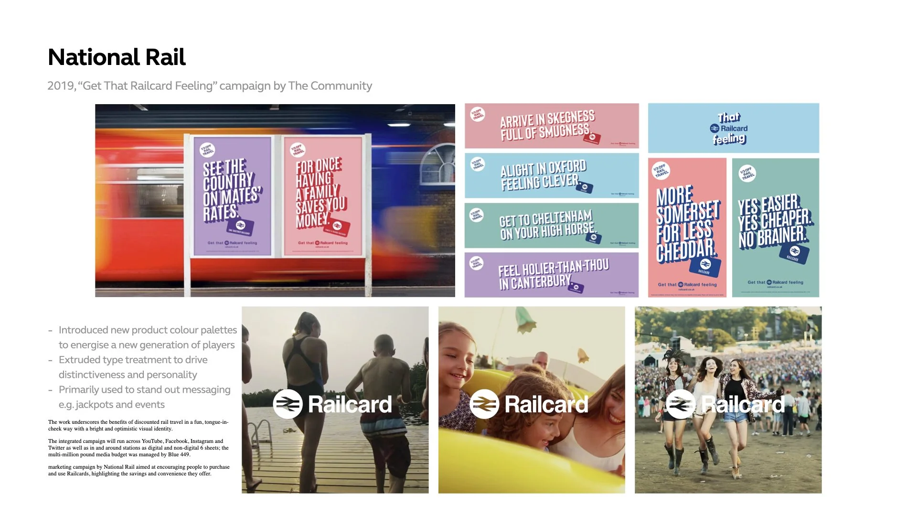Click the 'National Rail' slide title
This screenshot has width=917, height=516.
116,57
